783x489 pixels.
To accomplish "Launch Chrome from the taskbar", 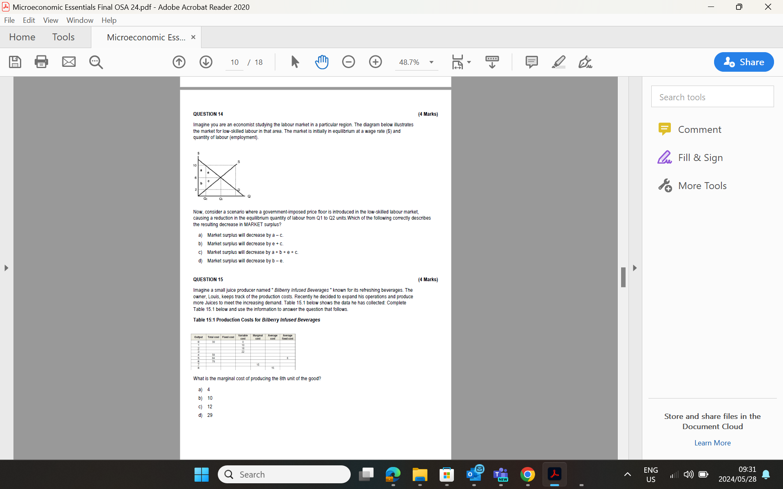I will pyautogui.click(x=528, y=474).
